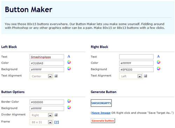This screenshot has height=128, width=175.
Task: Click the icon beside Right Block Text Alignment
Action: click(x=146, y=76)
